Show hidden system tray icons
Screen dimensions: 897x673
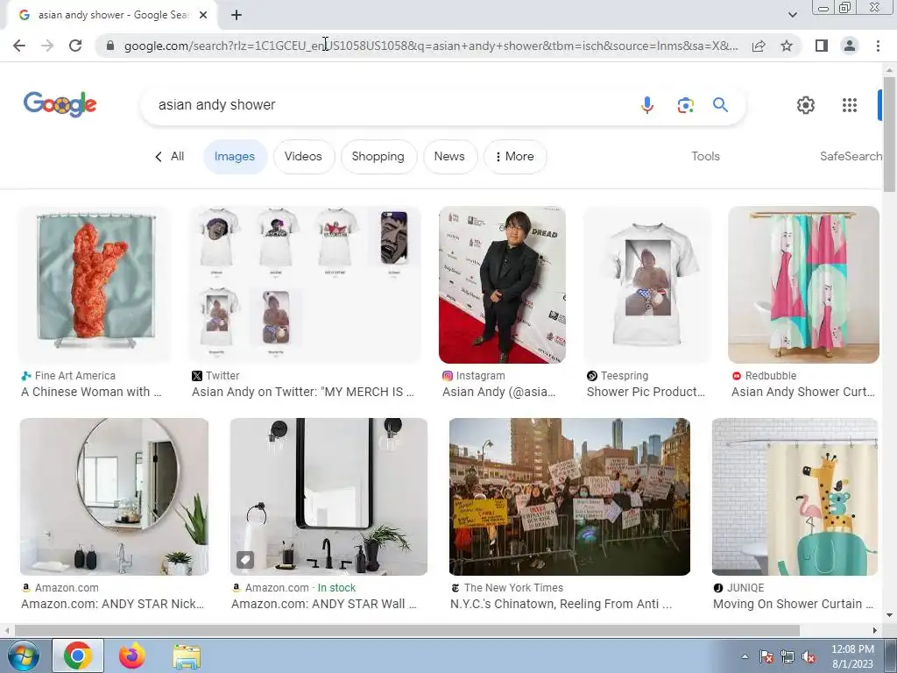pyautogui.click(x=745, y=656)
